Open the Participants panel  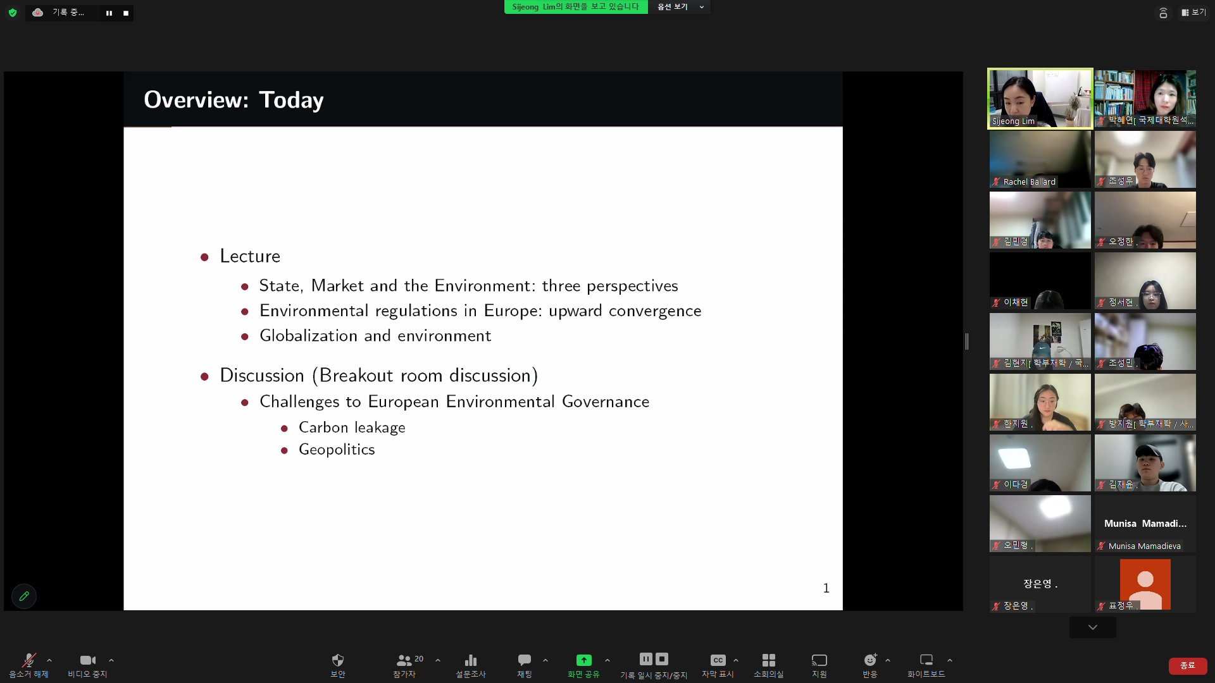click(x=404, y=661)
